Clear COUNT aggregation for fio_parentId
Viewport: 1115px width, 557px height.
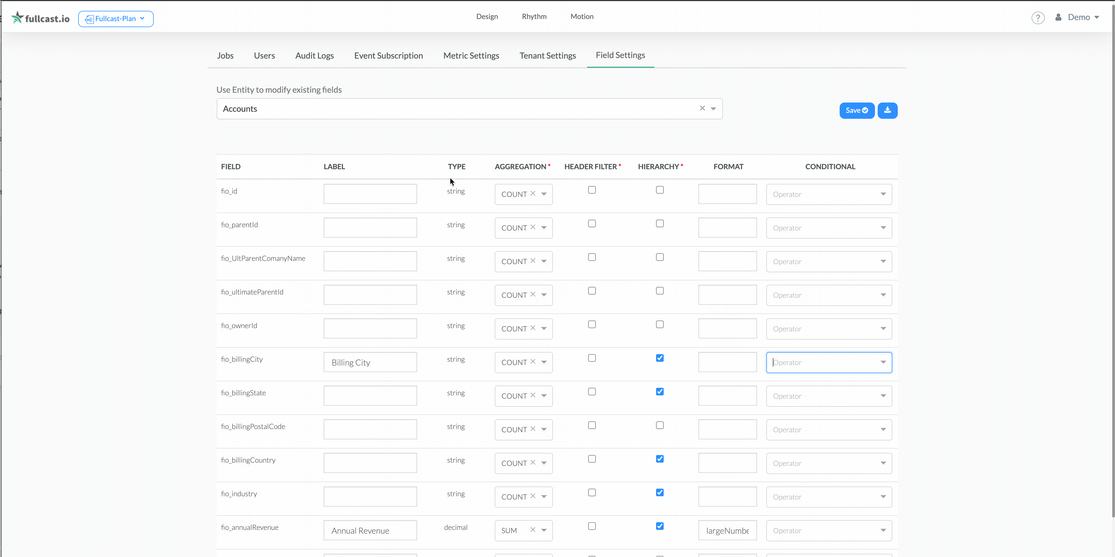coord(533,227)
